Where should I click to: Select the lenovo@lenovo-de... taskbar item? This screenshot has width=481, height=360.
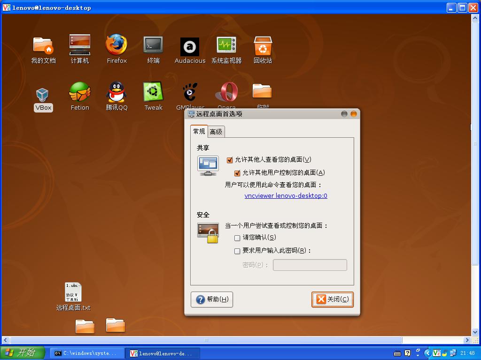click(x=163, y=353)
